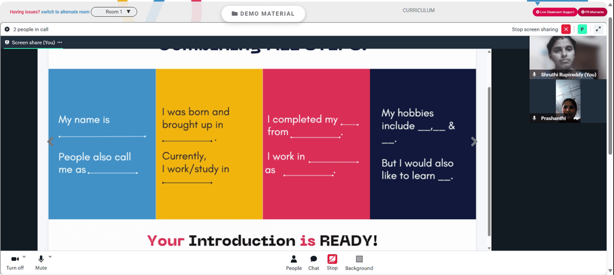The height and width of the screenshot is (275, 614).
Task: Stop screen share from bottom toolbar
Action: [332, 263]
